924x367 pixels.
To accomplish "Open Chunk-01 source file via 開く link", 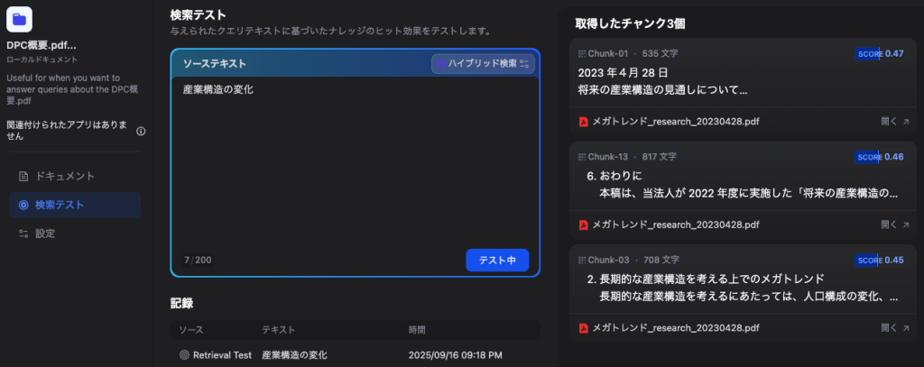I will click(x=894, y=121).
